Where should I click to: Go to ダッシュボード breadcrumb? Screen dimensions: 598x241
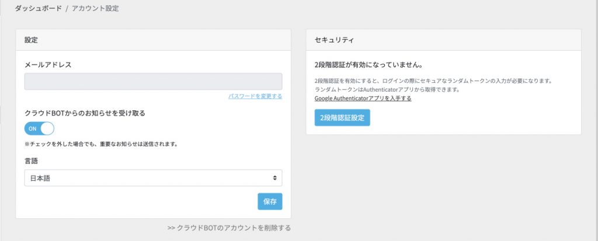pyautogui.click(x=38, y=8)
